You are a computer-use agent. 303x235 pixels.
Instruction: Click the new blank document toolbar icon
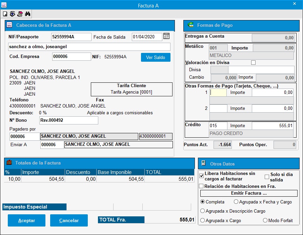click(5, 14)
